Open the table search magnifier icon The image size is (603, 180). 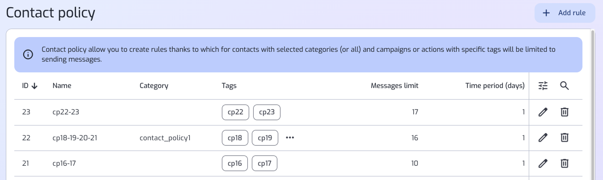[x=565, y=86]
